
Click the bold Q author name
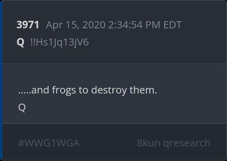pyautogui.click(x=20, y=42)
